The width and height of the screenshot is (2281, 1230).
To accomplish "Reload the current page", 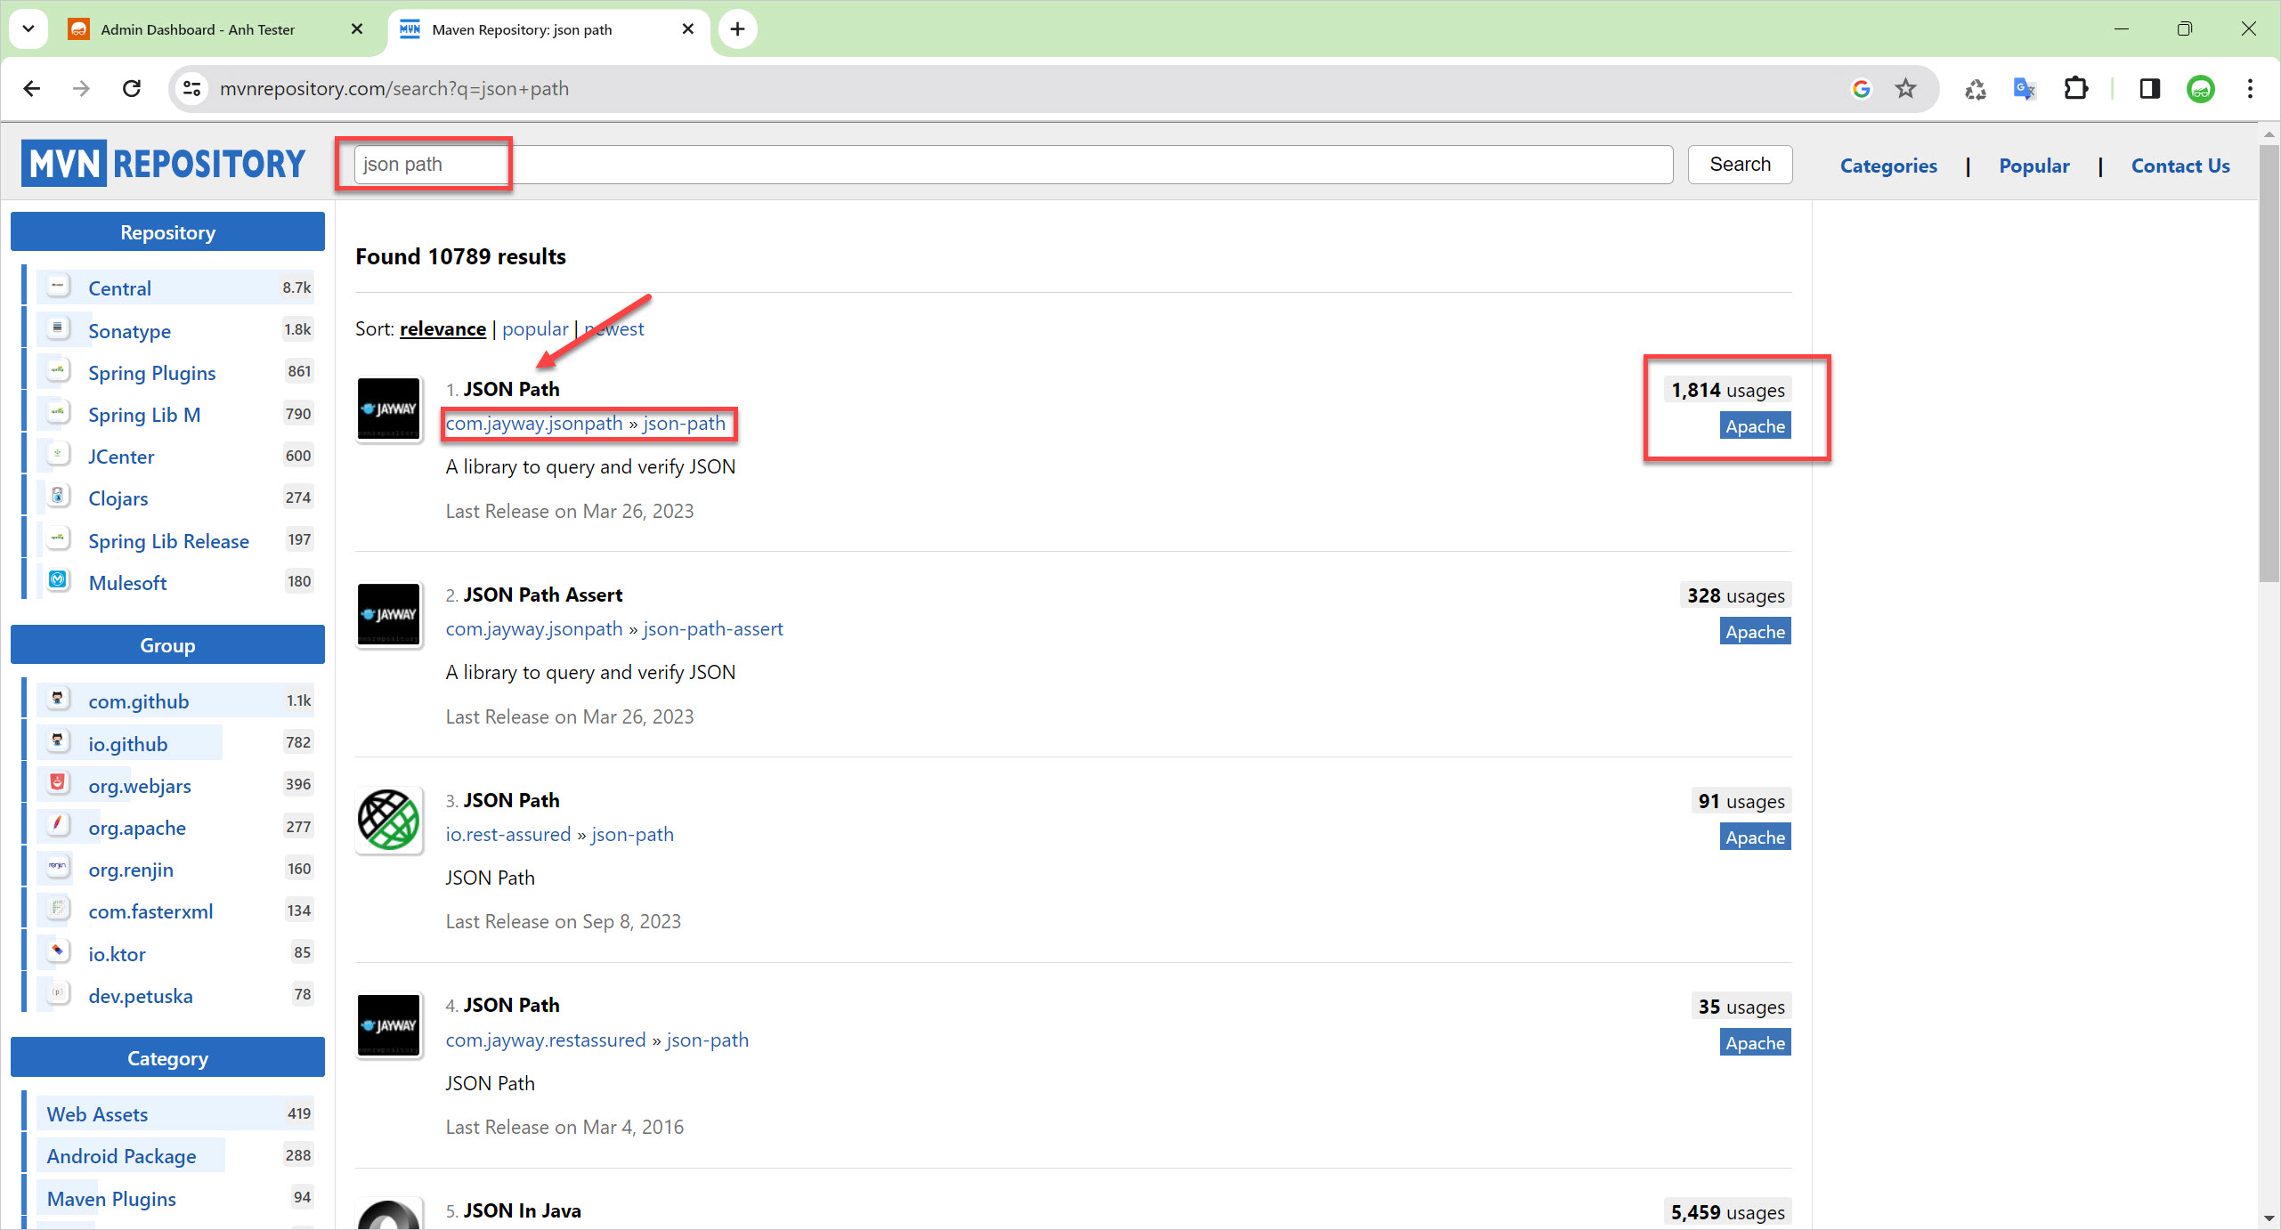I will click(132, 88).
